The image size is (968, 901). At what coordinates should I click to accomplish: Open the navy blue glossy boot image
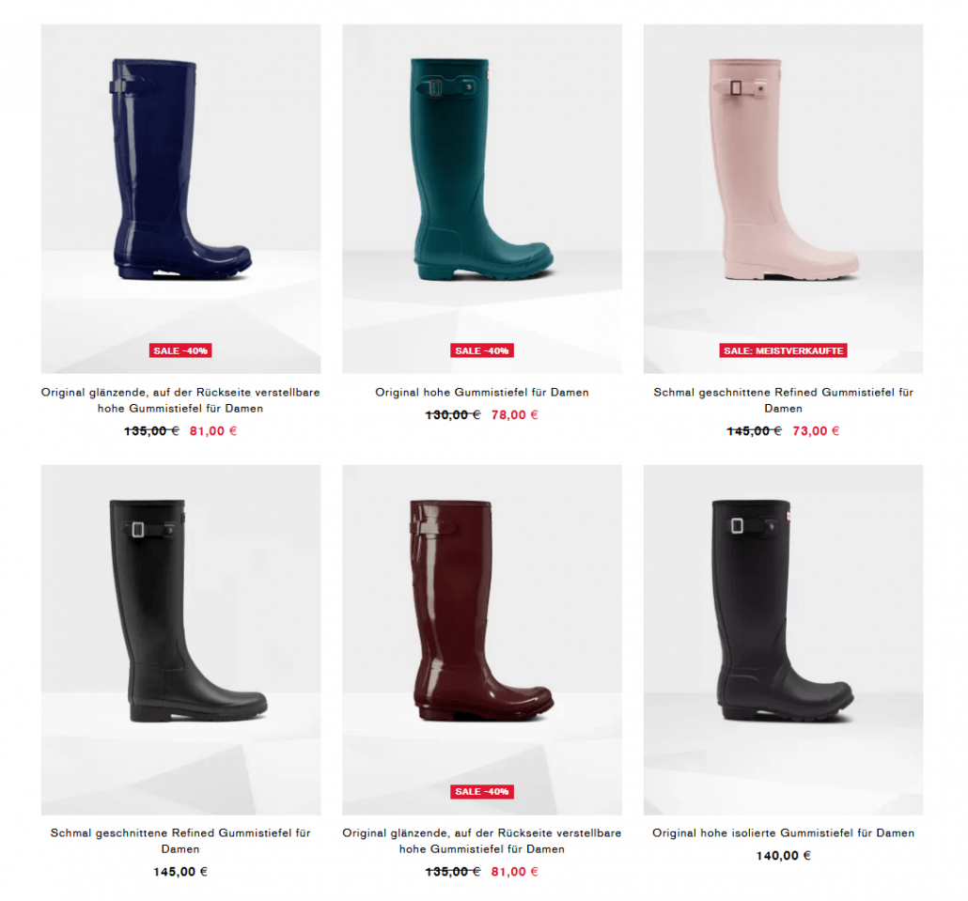click(180, 199)
